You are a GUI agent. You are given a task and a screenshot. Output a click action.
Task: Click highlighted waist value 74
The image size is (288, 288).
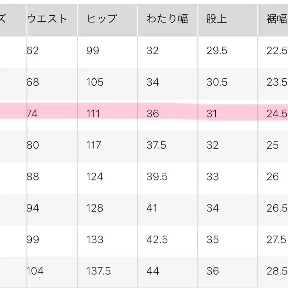(x=32, y=114)
